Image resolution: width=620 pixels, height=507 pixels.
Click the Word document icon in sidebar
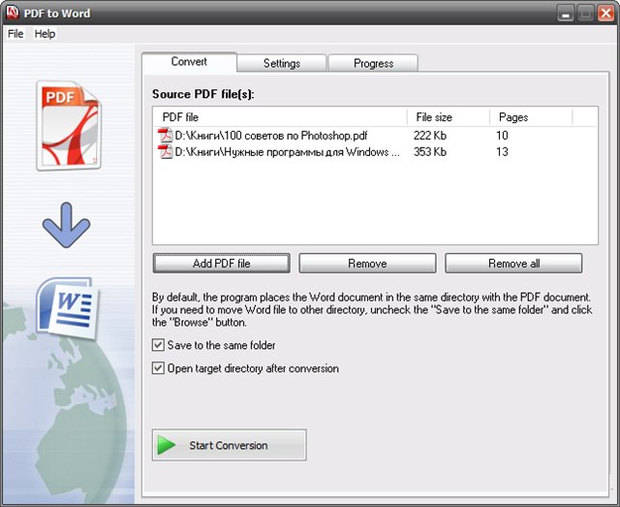pos(68,308)
